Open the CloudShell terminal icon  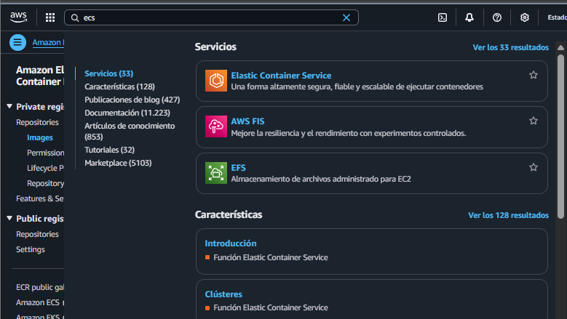pos(443,17)
